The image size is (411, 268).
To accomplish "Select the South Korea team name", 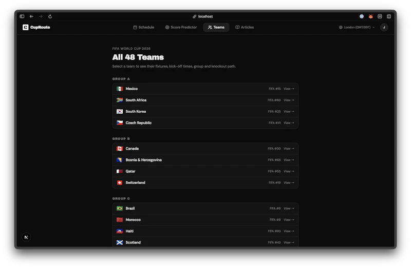I will 136,111.
